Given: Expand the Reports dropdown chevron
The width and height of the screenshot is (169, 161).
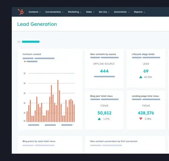Looking at the screenshot, I should [x=144, y=12].
